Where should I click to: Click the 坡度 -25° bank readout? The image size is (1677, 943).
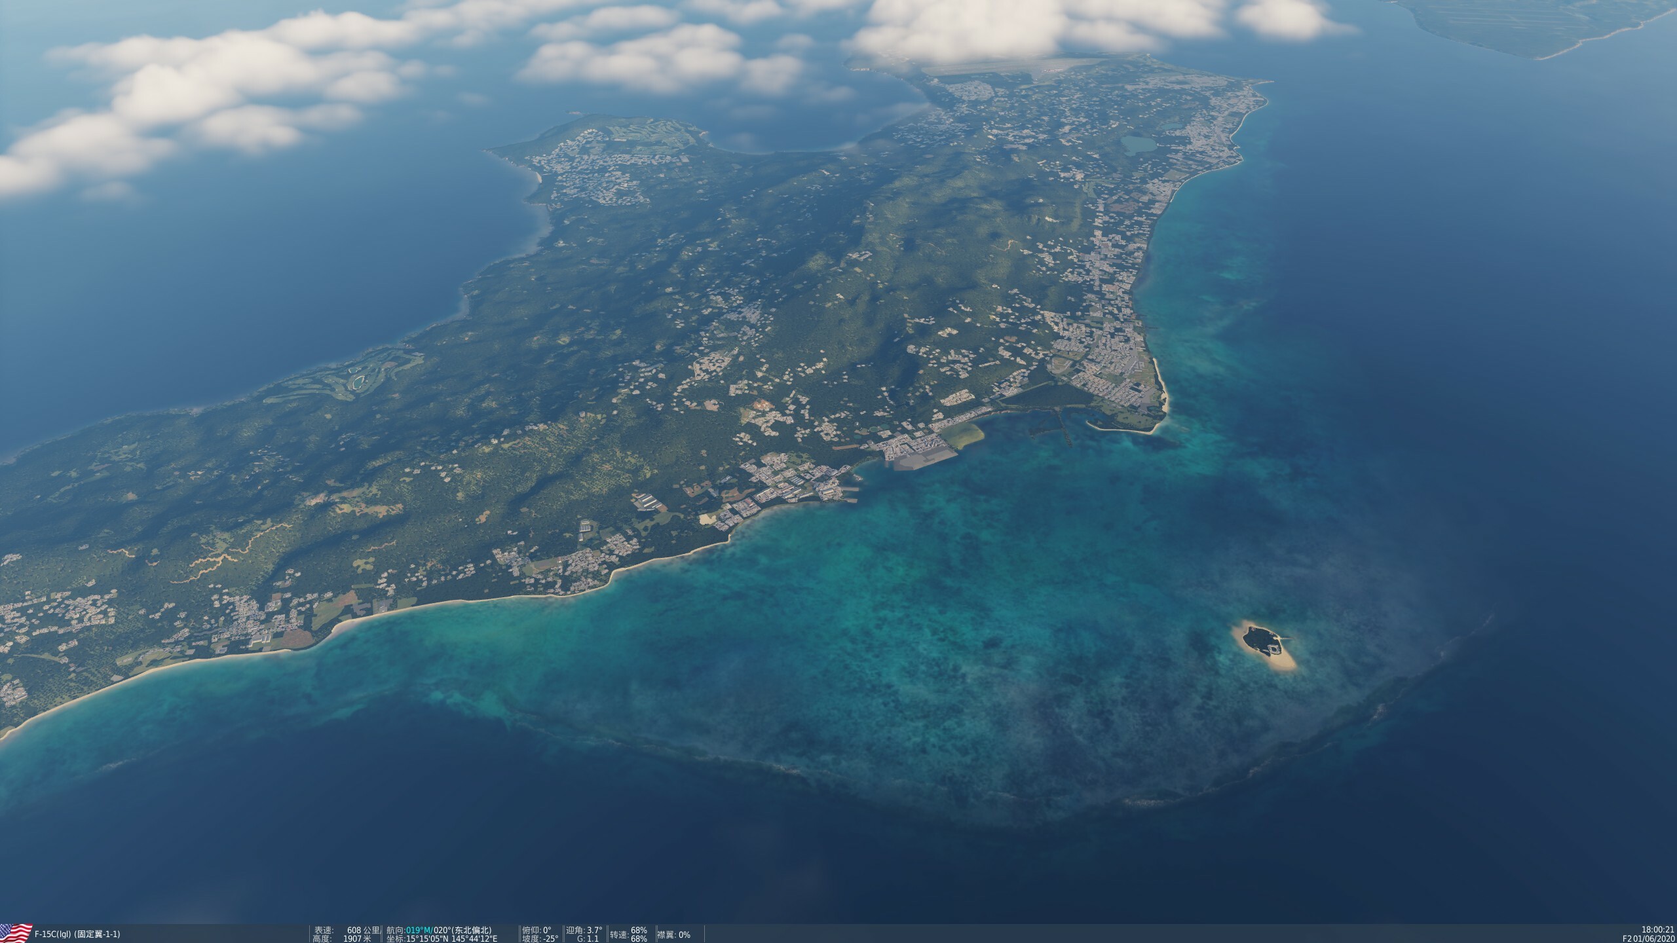point(540,939)
